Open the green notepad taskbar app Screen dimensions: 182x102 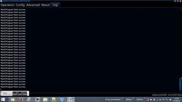pos(54,99)
